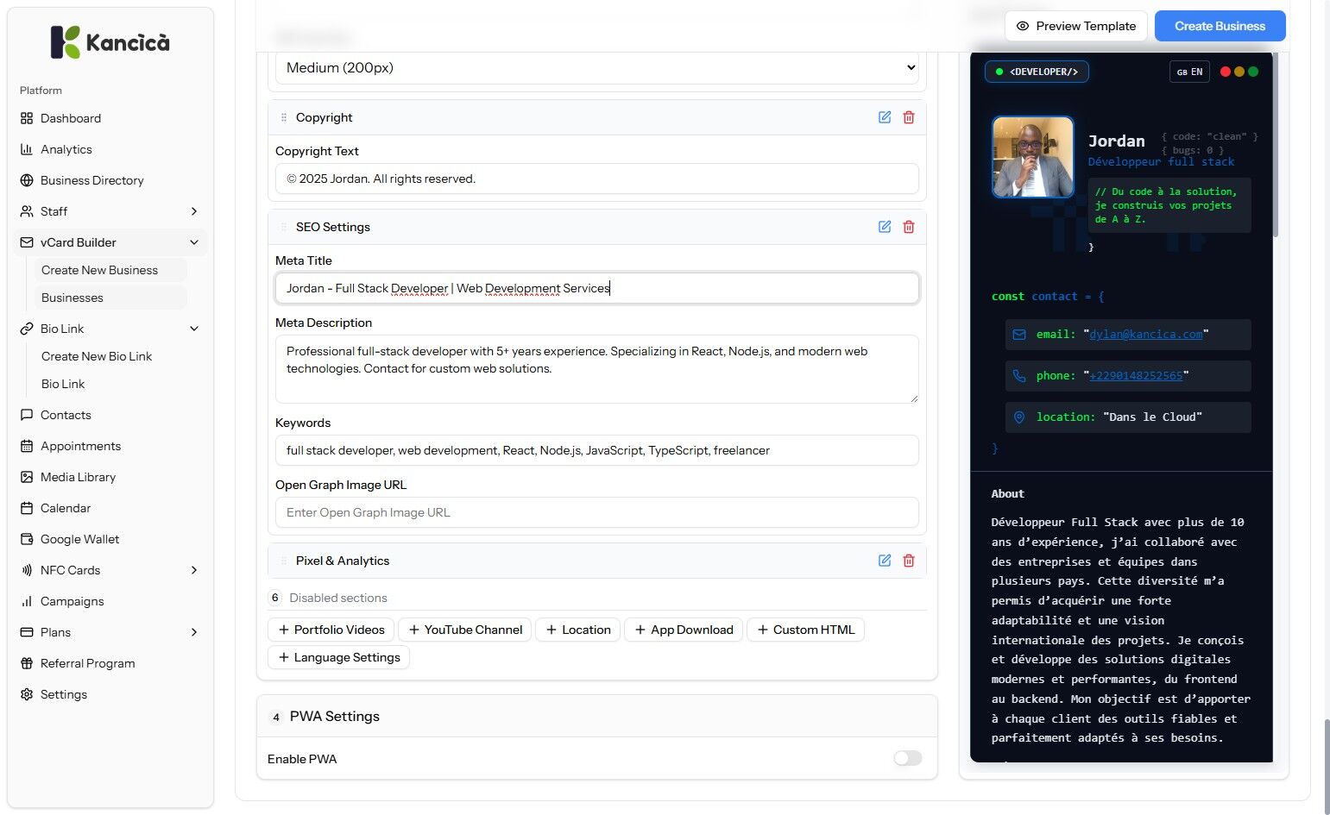
Task: Add the Portfolio Videos section
Action: point(331,630)
